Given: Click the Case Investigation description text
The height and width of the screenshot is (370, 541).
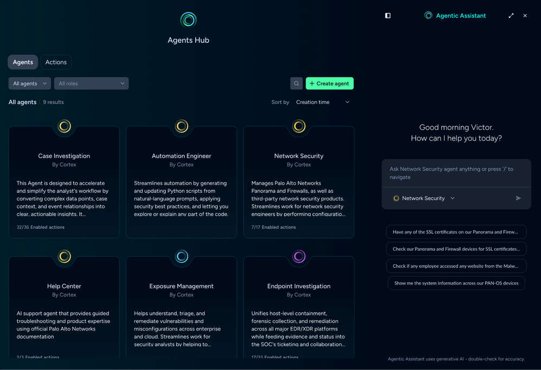Looking at the screenshot, I should pos(63,199).
